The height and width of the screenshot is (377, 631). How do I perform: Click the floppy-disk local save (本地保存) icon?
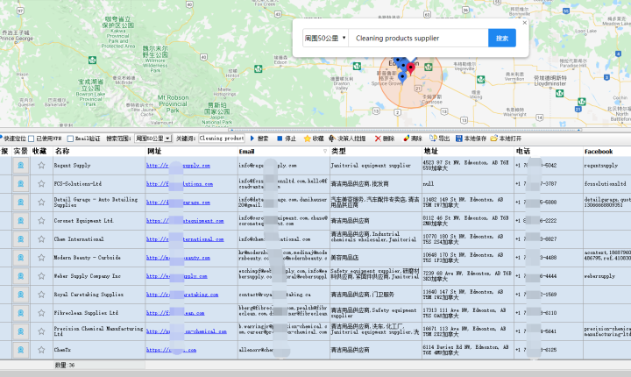pos(458,139)
